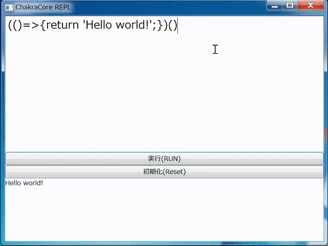Click the code line with return 'Hello world!'

click(92, 25)
